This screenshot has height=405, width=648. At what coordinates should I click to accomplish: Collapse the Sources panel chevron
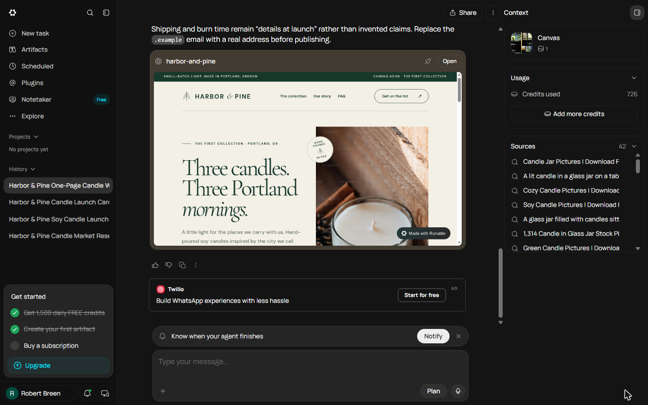tap(634, 146)
